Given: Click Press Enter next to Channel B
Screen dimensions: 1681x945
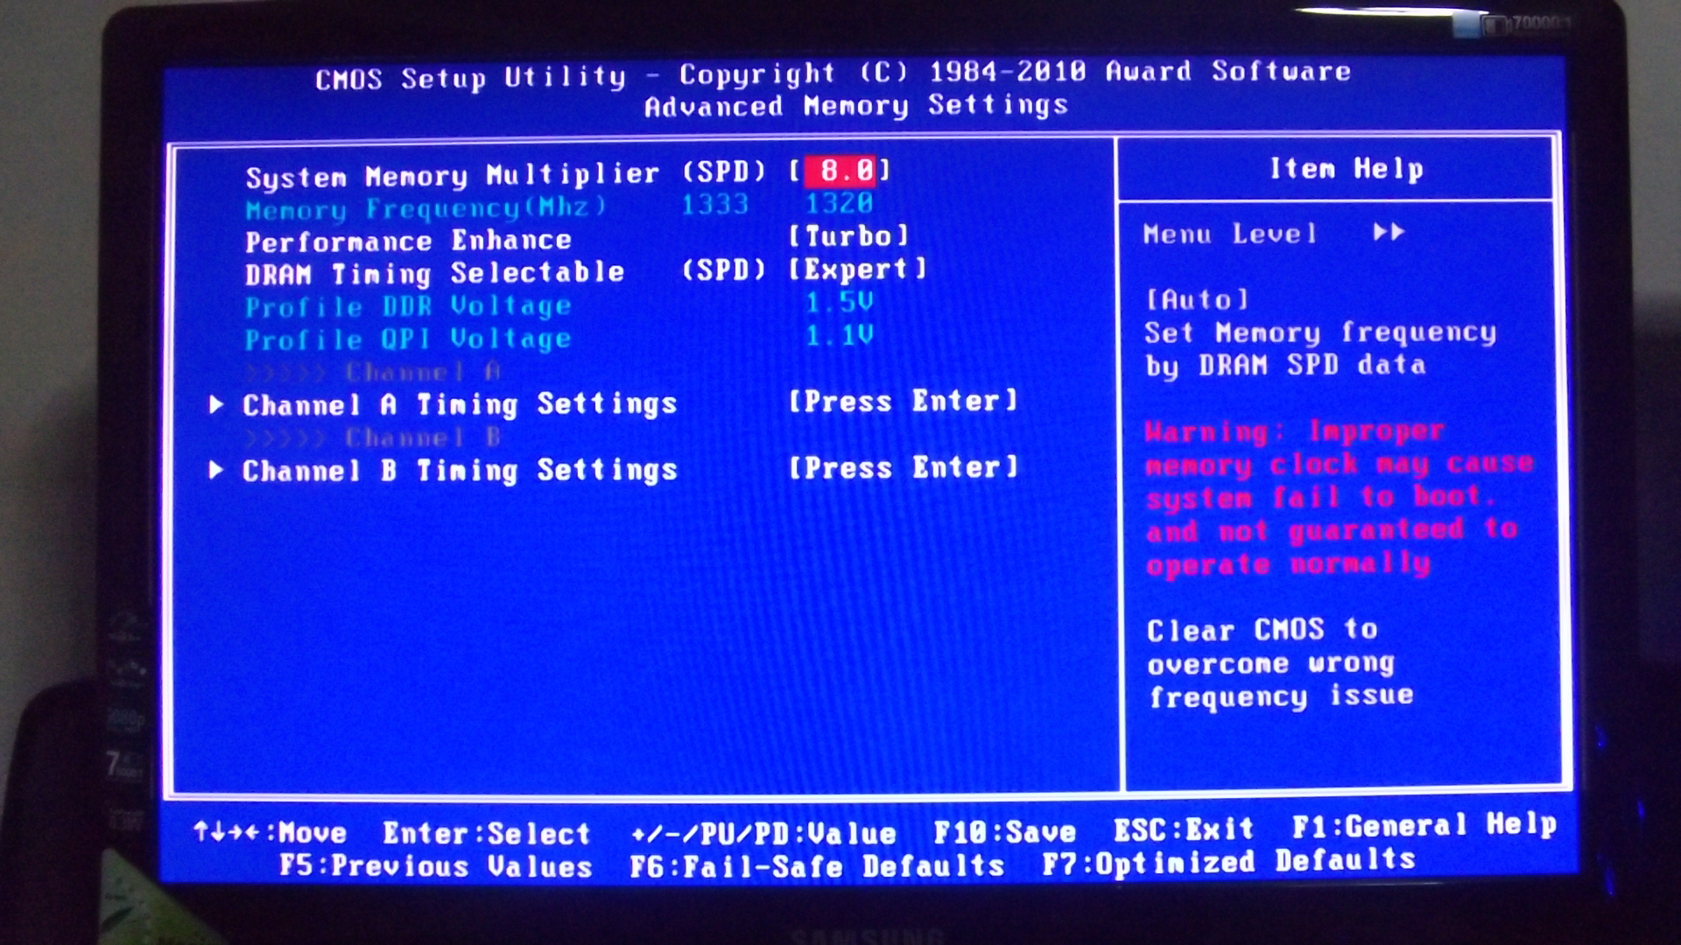Looking at the screenshot, I should coord(903,467).
